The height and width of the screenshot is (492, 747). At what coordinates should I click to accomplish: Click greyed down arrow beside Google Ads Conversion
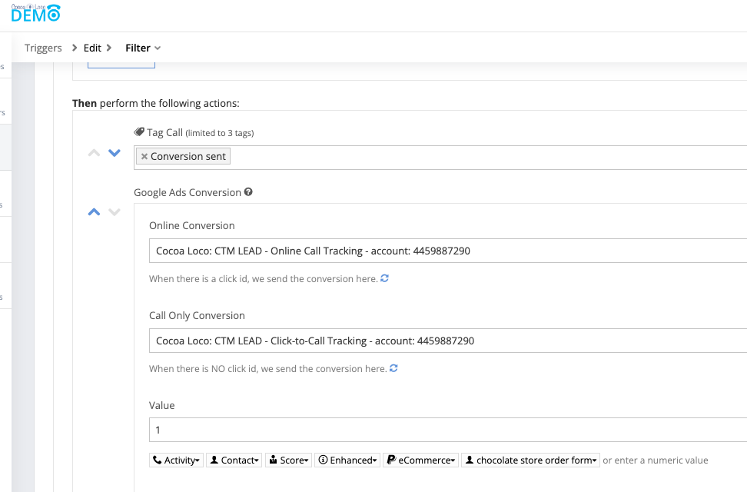[x=115, y=212]
